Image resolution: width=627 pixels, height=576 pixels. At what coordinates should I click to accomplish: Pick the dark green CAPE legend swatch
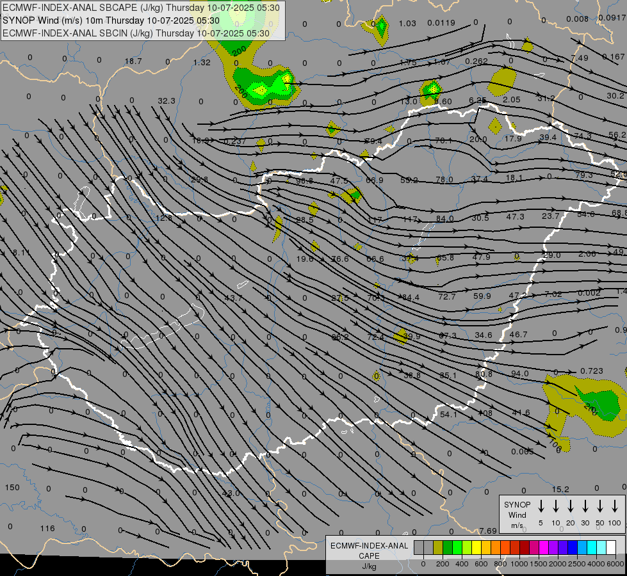tap(448, 548)
